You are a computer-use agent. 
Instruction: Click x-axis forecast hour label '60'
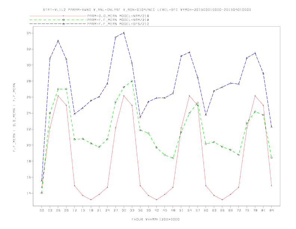(x=206, y=210)
